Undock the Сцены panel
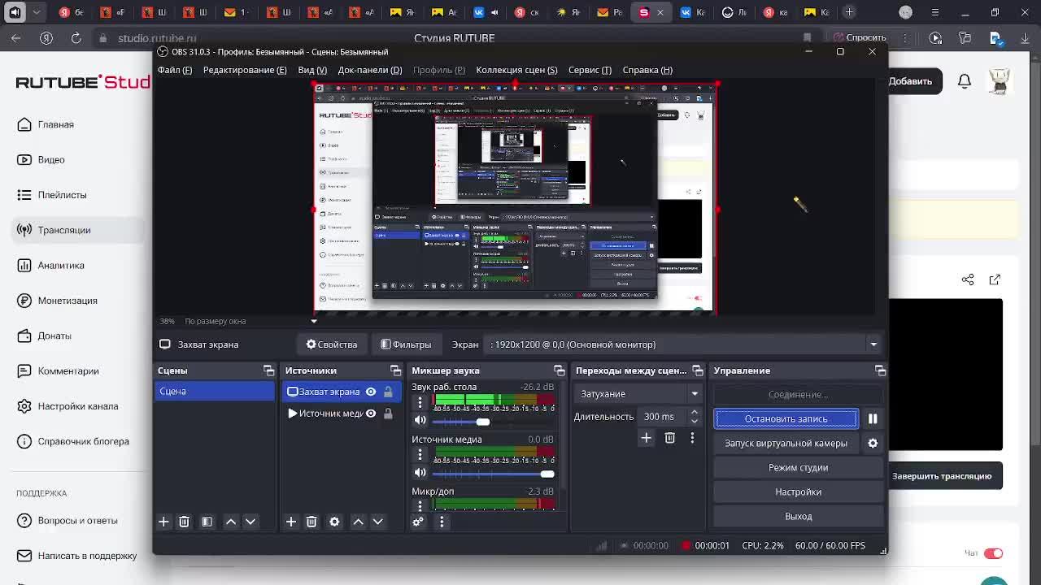Screen dimensions: 1041x585 pyautogui.click(x=268, y=370)
